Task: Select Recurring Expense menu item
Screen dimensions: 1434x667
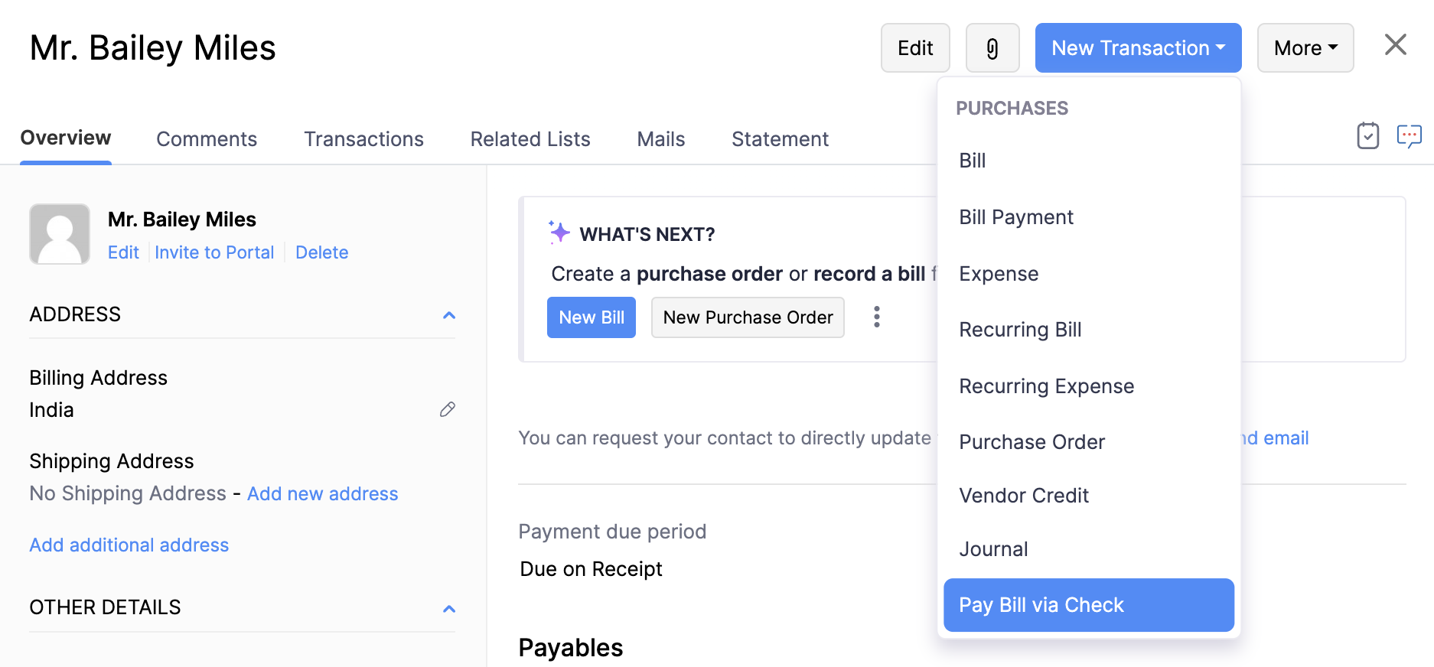Action: pos(1046,386)
